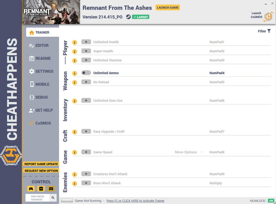Enable the Unlimited Stamina cheat toggle

point(86,60)
